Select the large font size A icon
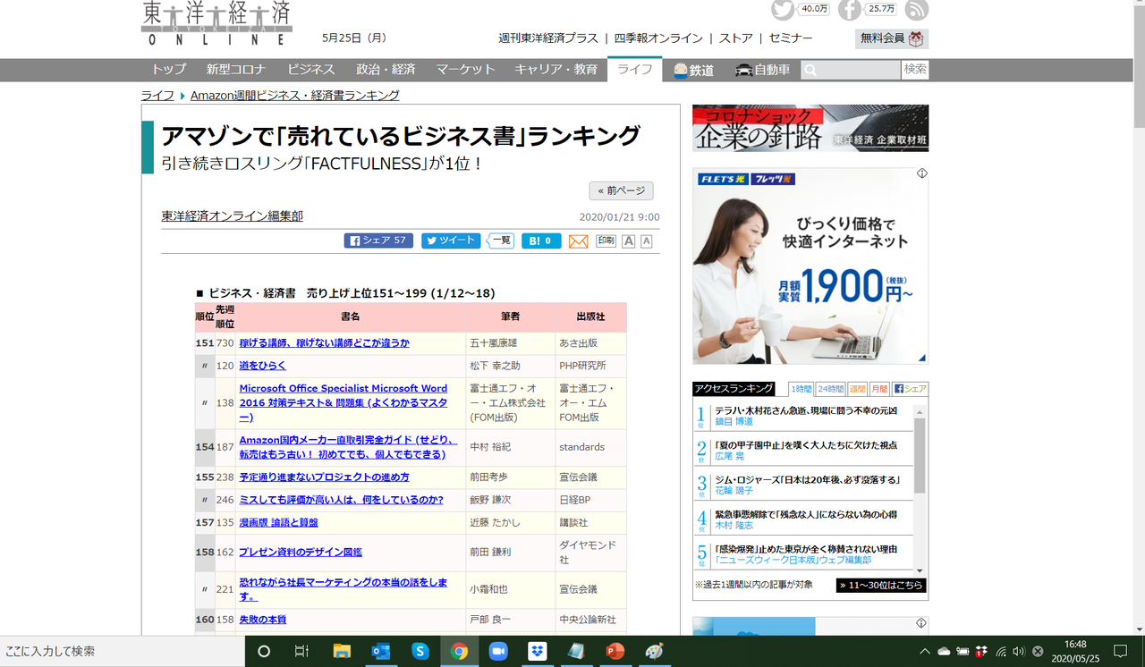1145x667 pixels. point(629,241)
